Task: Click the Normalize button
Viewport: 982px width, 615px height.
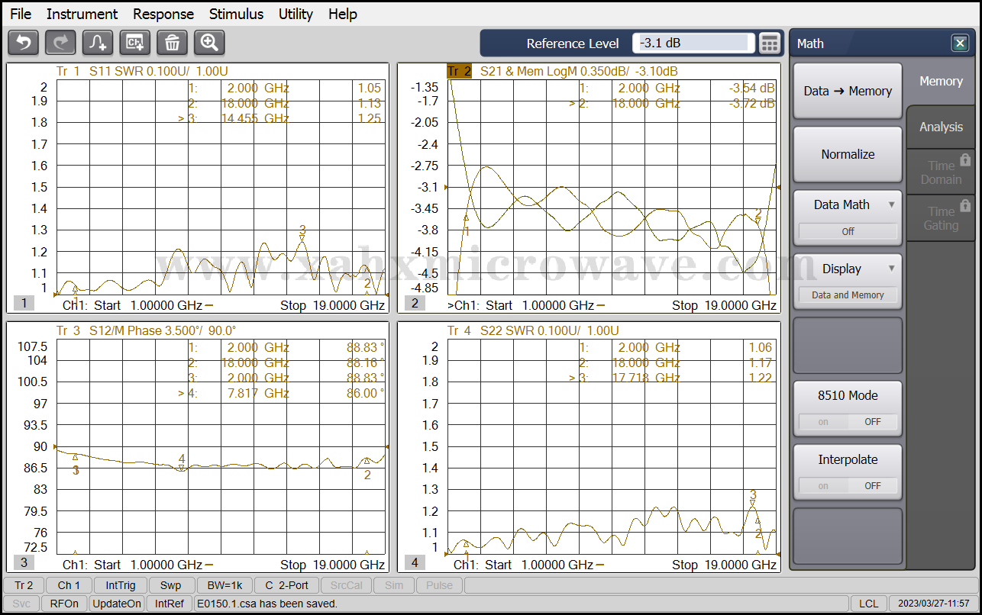Action: [848, 154]
